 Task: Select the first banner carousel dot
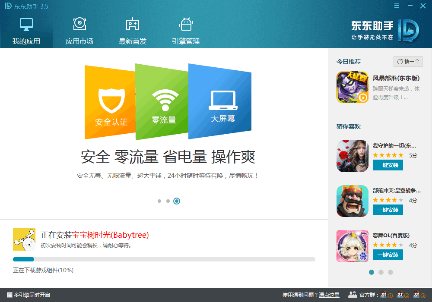159,201
